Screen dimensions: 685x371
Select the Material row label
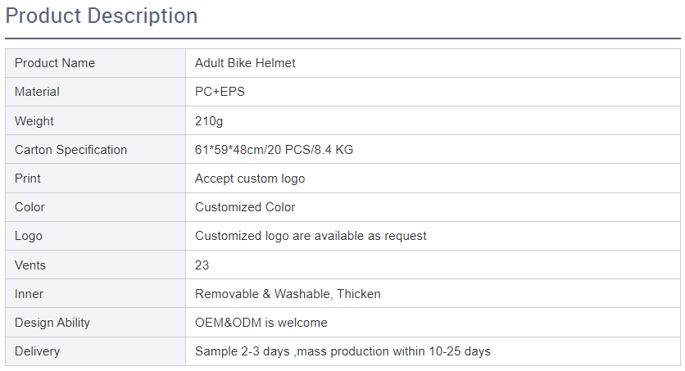37,92
